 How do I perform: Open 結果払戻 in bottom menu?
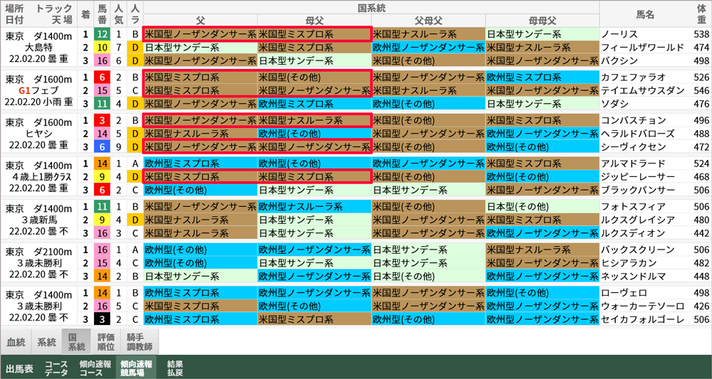[x=175, y=368]
